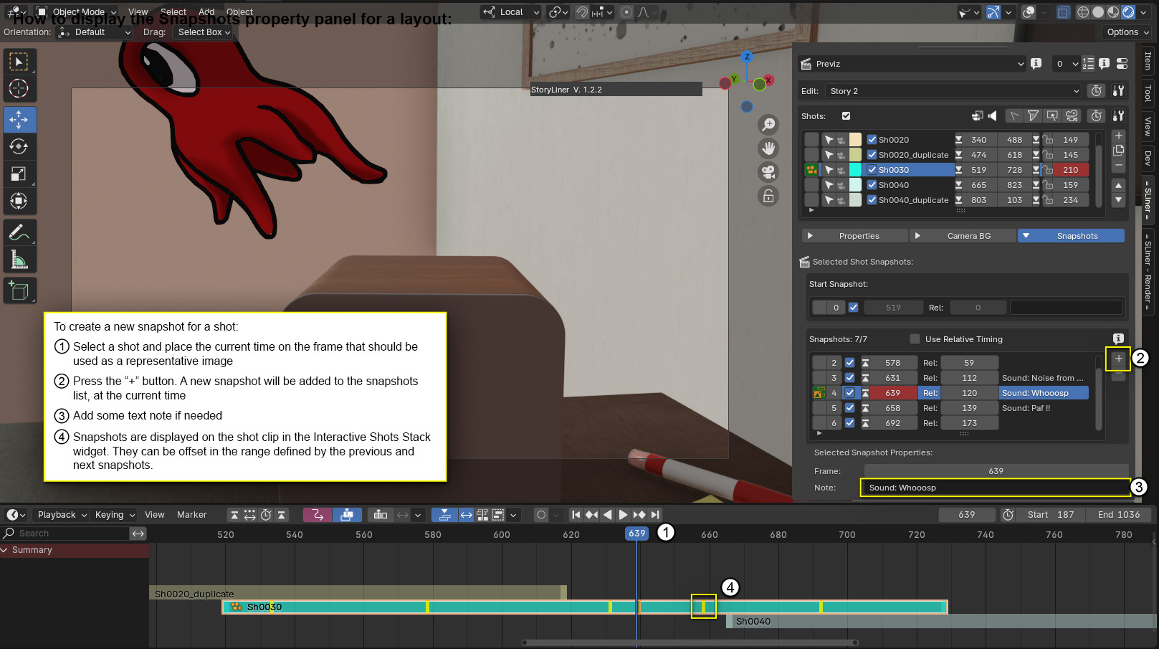Click the Sh0030 cyan color swatch
Image resolution: width=1159 pixels, height=649 pixels.
[855, 170]
